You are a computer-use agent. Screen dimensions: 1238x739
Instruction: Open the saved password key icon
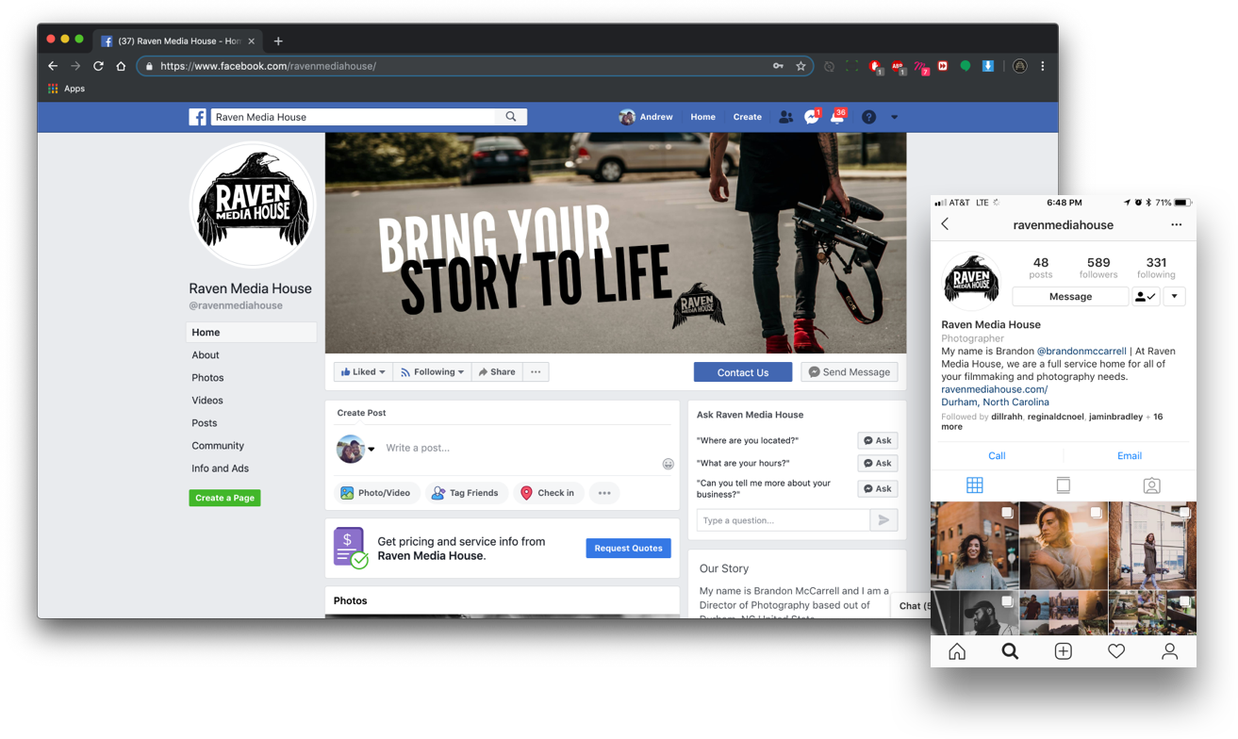(x=778, y=66)
